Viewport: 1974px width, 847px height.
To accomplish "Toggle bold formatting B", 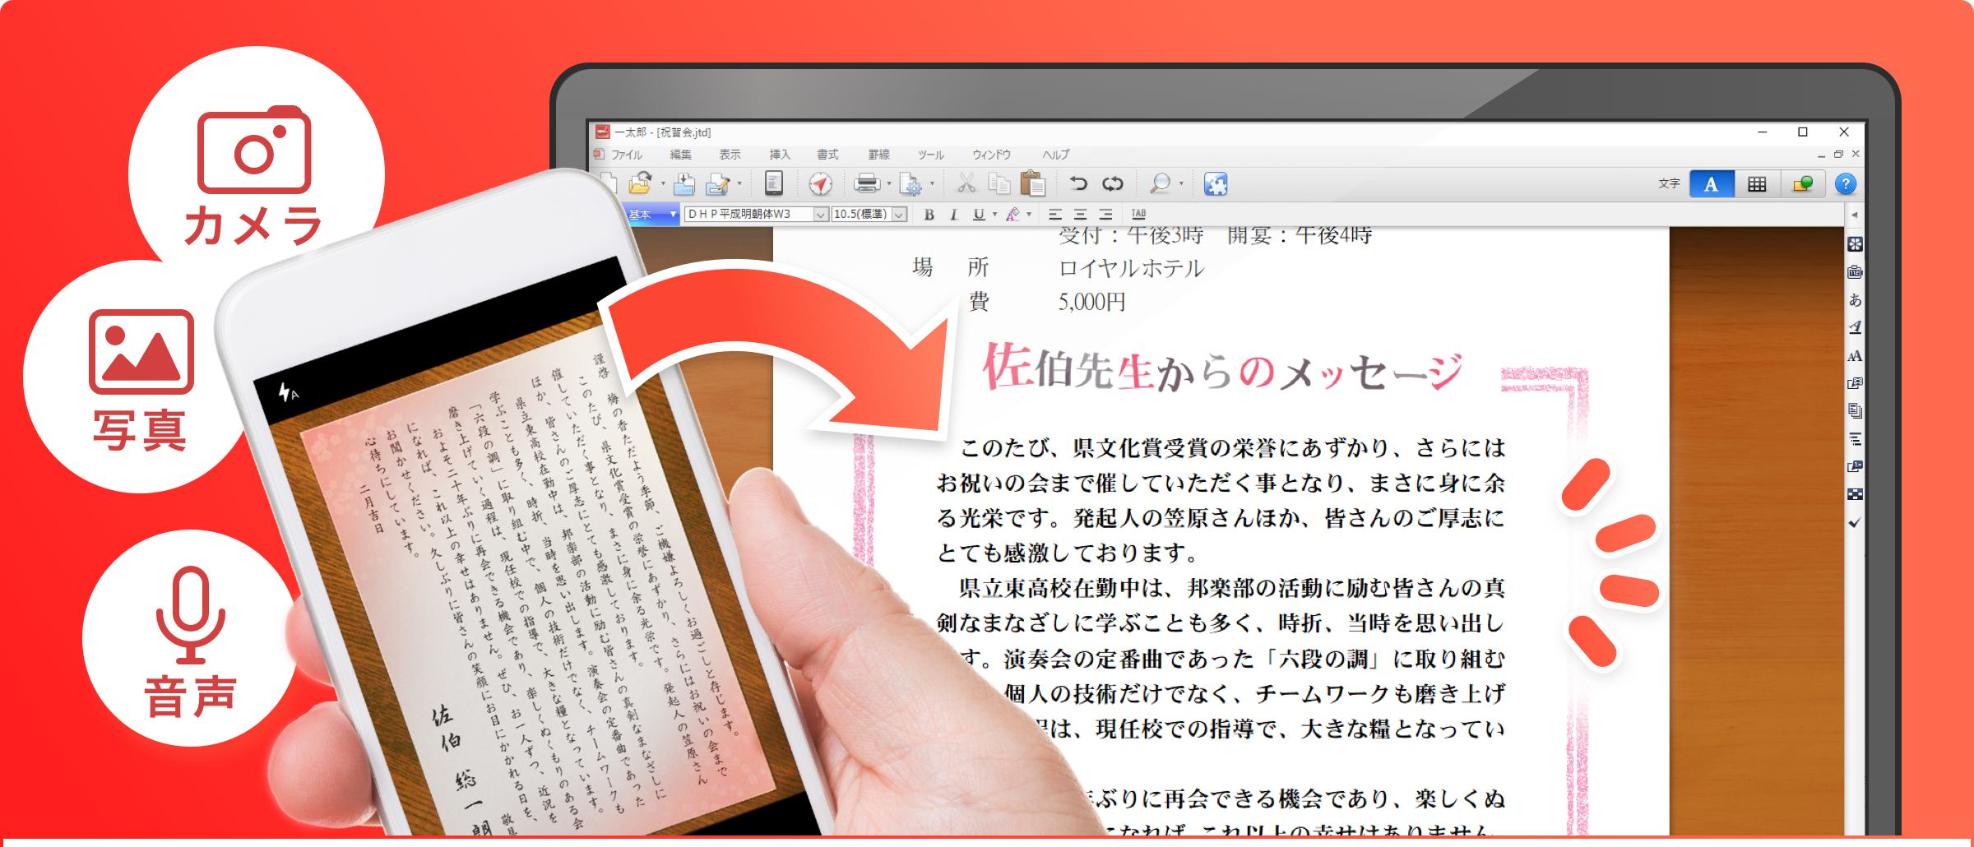I will tap(929, 215).
